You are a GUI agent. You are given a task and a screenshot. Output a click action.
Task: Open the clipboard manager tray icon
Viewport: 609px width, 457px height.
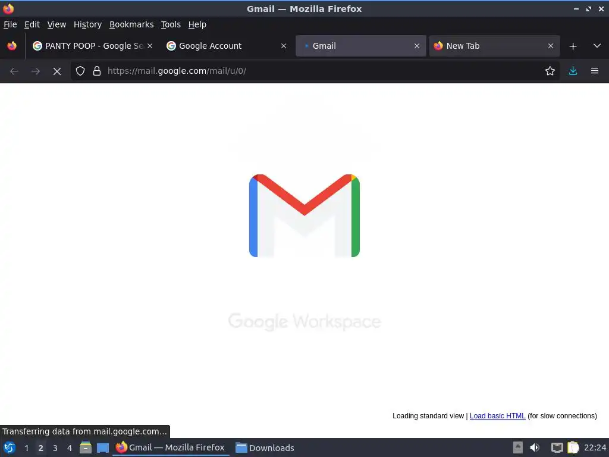coord(573,447)
